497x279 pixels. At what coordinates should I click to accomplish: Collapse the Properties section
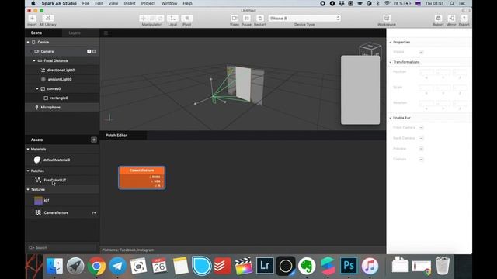pyautogui.click(x=391, y=43)
